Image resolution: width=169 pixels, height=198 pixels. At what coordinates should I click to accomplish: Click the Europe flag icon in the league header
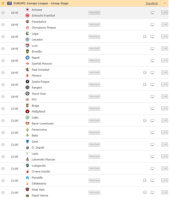tap(9, 3)
